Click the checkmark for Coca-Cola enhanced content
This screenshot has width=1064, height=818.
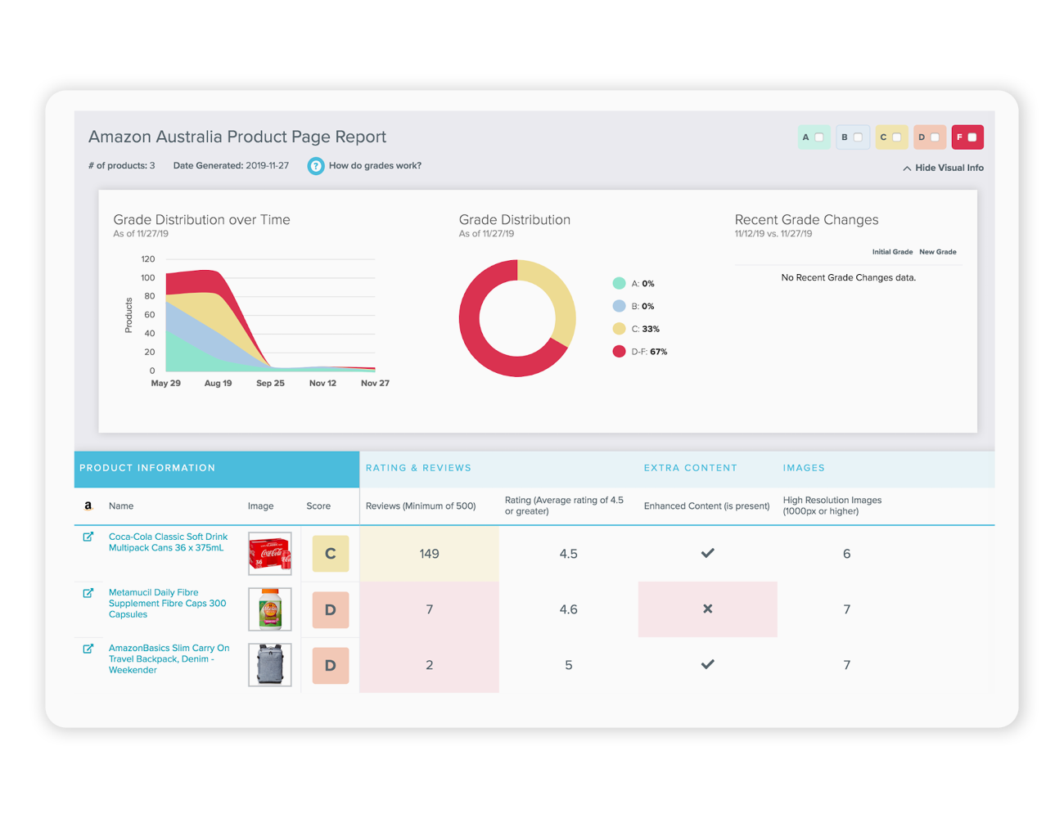707,553
